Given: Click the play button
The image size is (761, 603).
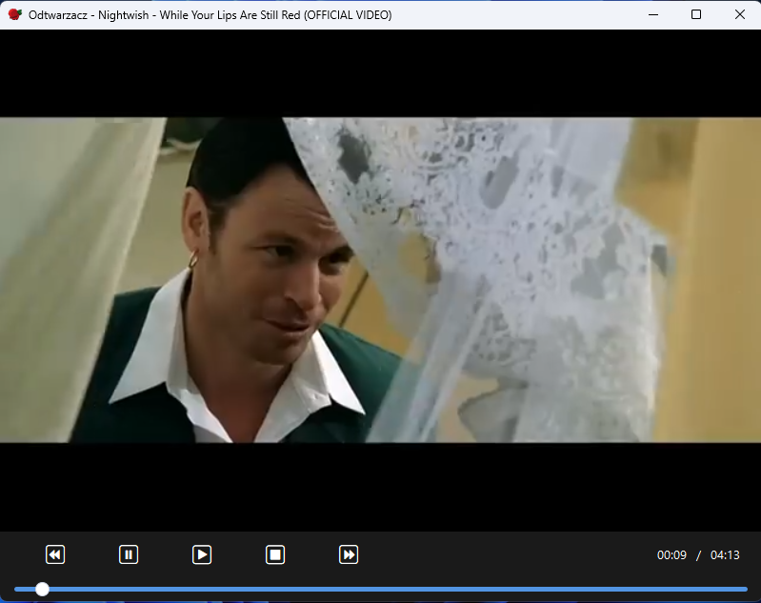Looking at the screenshot, I should pos(202,554).
